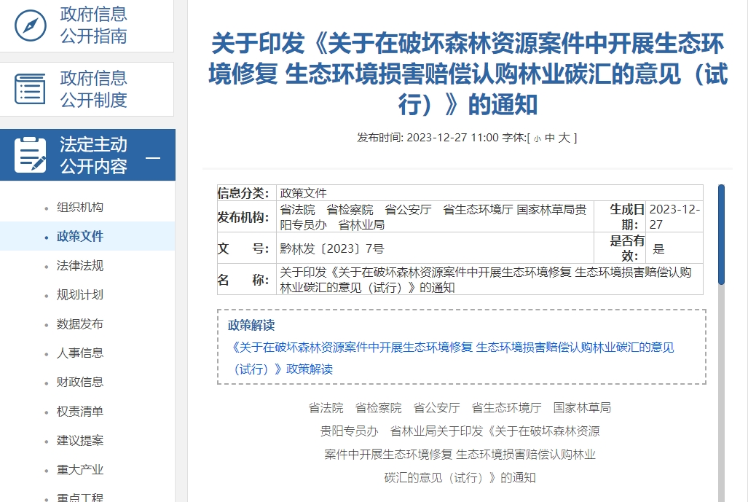
Task: Collapse the 法定主动公开内容 section via minus sign
Action: pyautogui.click(x=153, y=158)
